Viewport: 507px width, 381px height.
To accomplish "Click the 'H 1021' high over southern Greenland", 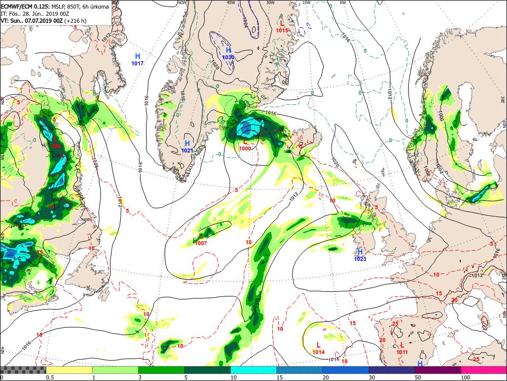I will (x=187, y=146).
